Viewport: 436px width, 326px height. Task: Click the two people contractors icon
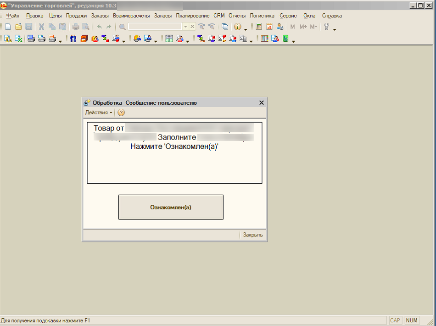tap(73, 39)
